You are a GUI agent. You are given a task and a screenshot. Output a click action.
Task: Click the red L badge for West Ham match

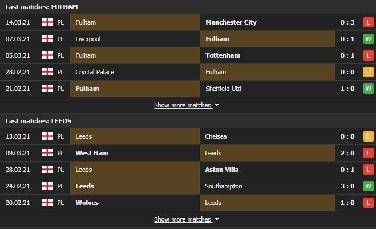tap(368, 153)
